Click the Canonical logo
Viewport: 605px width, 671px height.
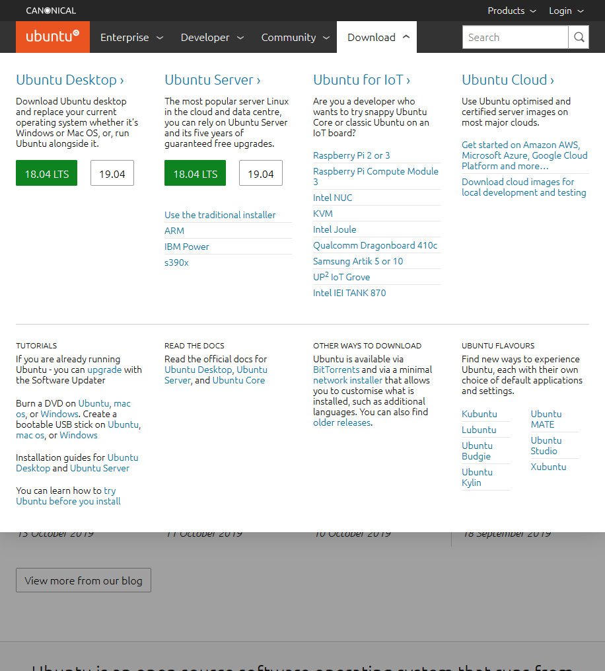[51, 11]
